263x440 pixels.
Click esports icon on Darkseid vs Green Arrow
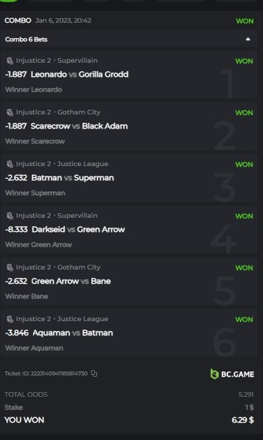click(x=10, y=215)
